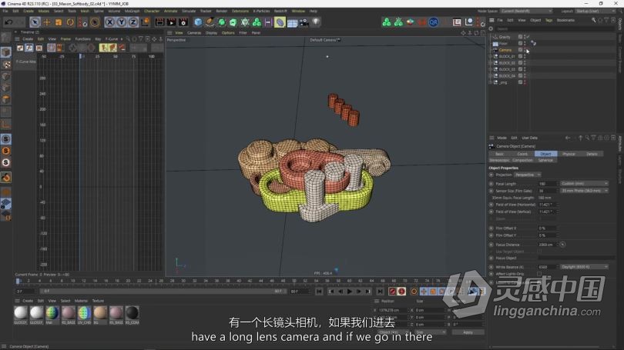Click the autokeying button
This screenshot has height=350, width=624.
click(x=401, y=292)
